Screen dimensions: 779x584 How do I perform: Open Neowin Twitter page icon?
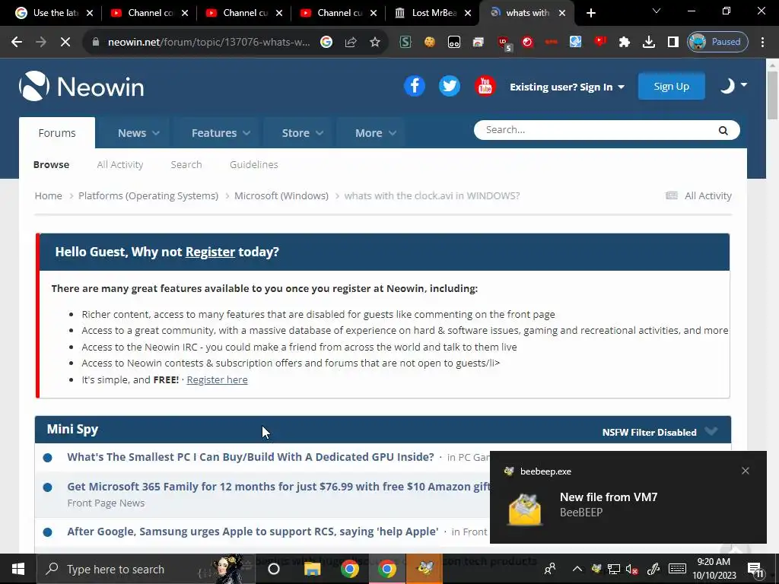point(449,86)
